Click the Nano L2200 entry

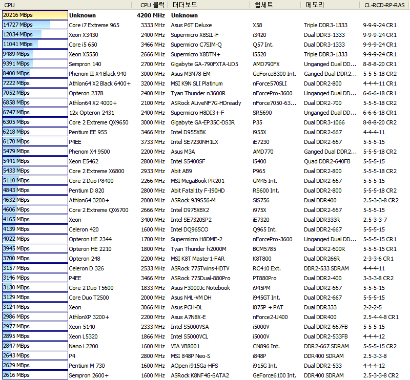click(x=84, y=346)
